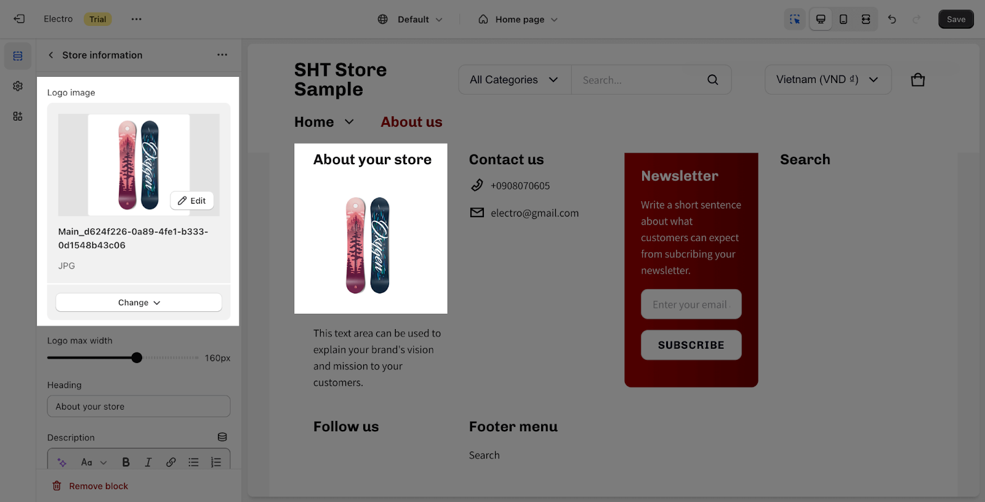Click the dynamic source icon beside Description
The height and width of the screenshot is (502, 985).
tap(222, 437)
